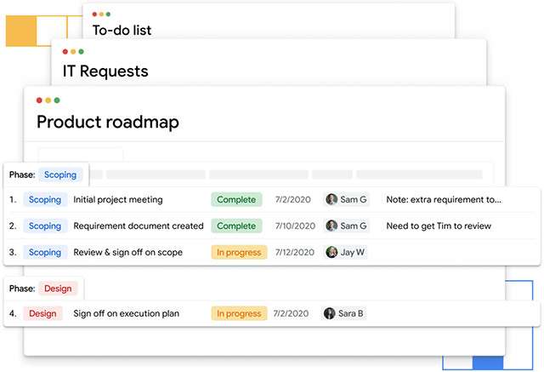Click Jay W's avatar icon

331,253
